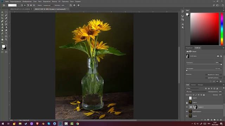
Task: Hide the bottom Слой 0 layer
Action: point(187,116)
